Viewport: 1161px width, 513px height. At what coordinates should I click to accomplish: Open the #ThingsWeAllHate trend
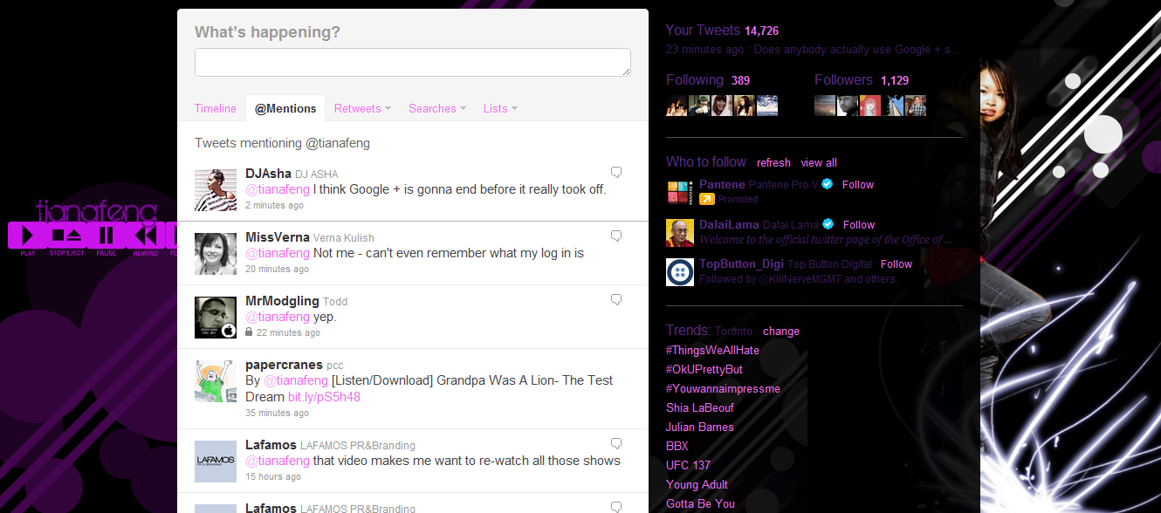[x=712, y=351]
